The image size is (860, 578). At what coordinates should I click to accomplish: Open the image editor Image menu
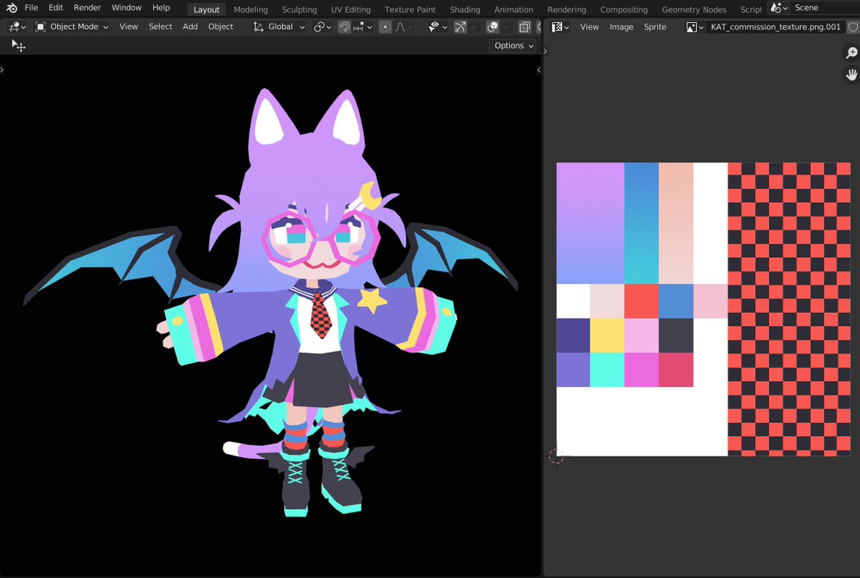(621, 27)
